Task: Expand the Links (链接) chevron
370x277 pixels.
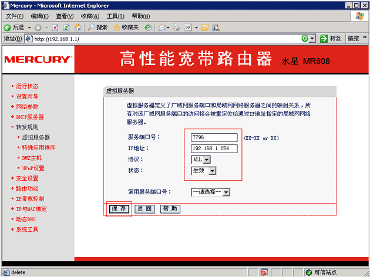Action: click(x=365, y=38)
